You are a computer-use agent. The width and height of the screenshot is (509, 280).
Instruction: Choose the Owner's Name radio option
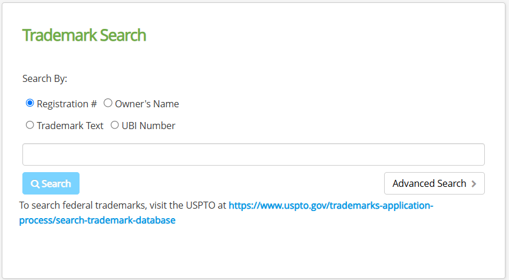click(108, 103)
